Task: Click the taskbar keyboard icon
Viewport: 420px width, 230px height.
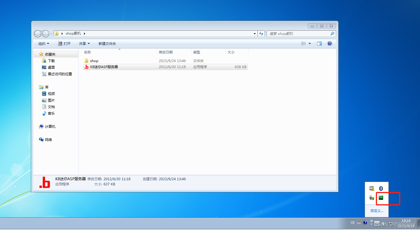Action: pyautogui.click(x=359, y=223)
